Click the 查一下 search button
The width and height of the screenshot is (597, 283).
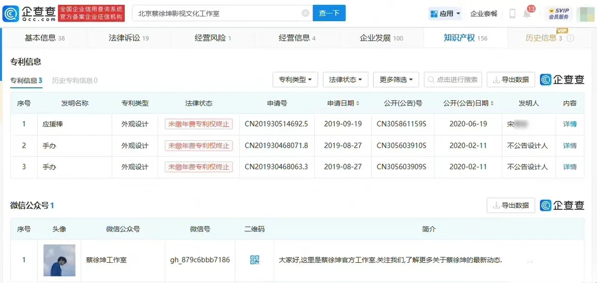[x=329, y=13]
